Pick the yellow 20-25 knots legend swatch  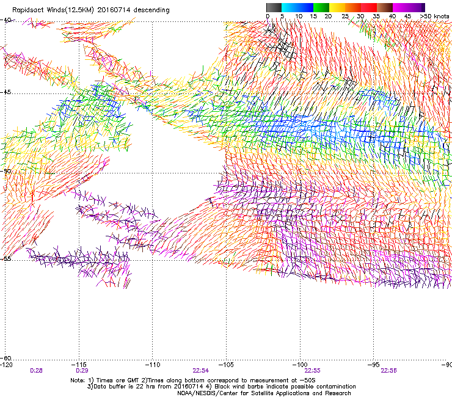[x=337, y=7]
